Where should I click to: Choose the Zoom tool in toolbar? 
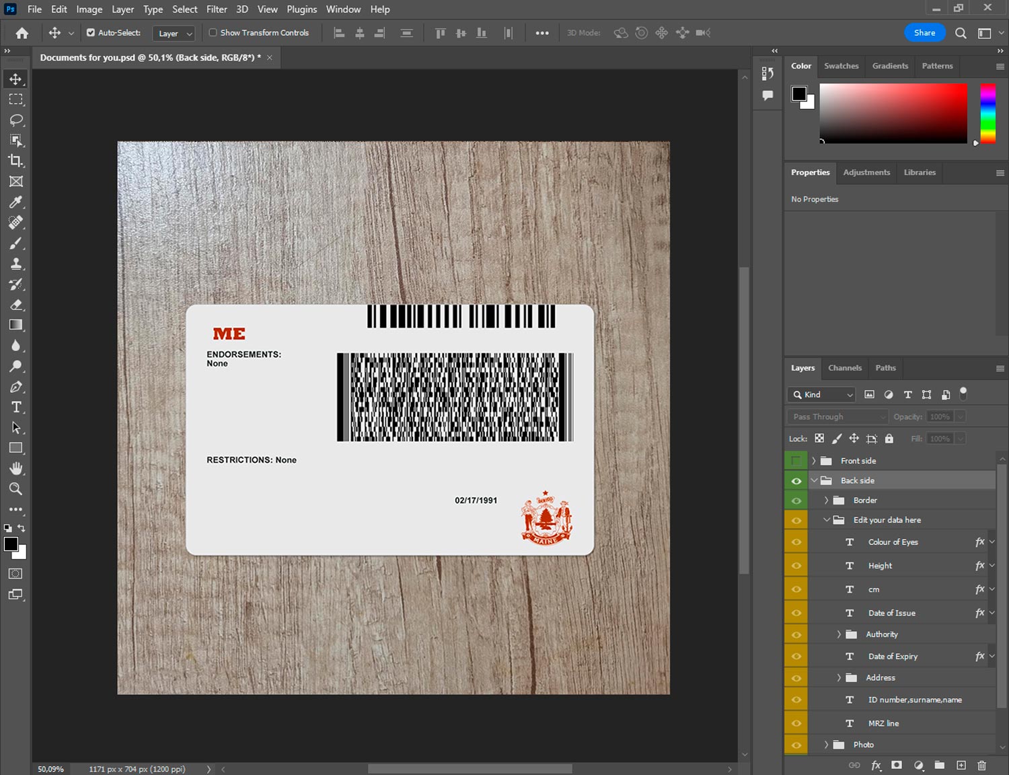[16, 489]
